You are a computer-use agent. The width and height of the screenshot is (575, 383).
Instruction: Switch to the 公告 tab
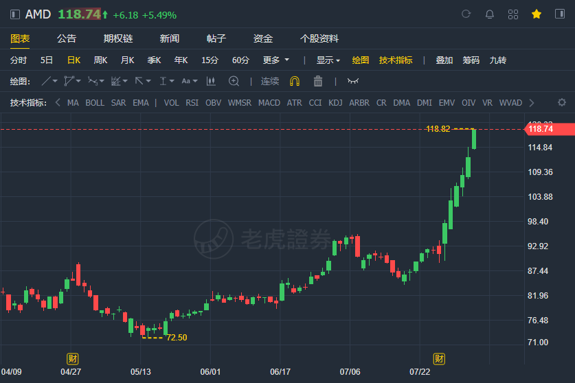[67, 38]
